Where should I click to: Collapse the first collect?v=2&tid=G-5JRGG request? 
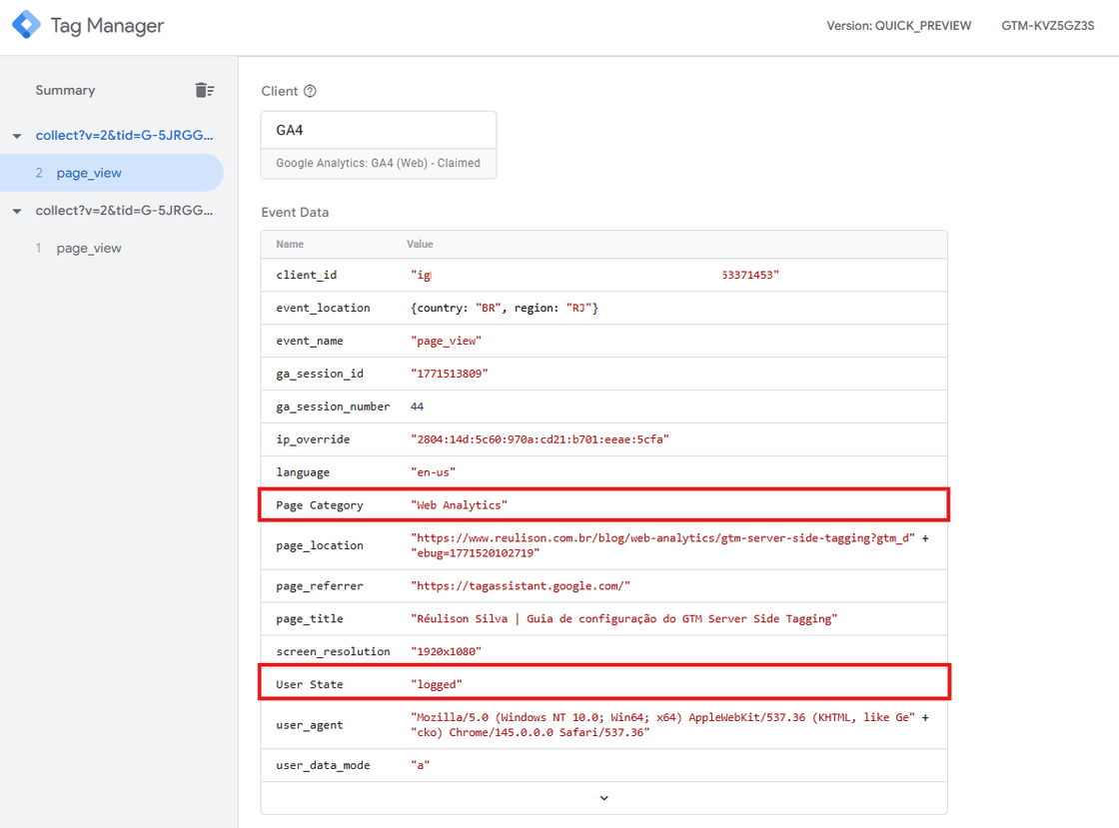coord(17,135)
